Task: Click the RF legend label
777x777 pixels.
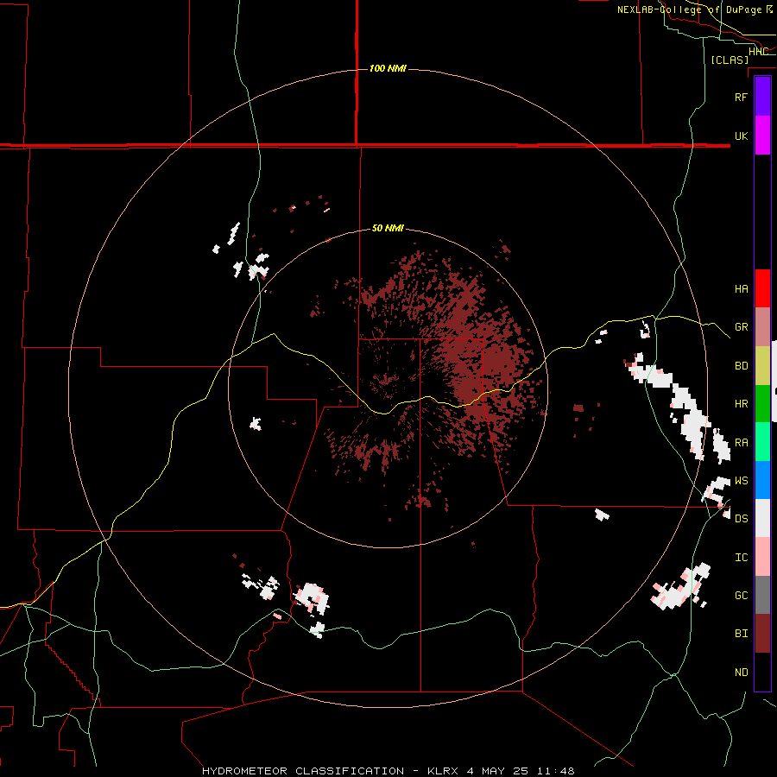Action: [741, 97]
